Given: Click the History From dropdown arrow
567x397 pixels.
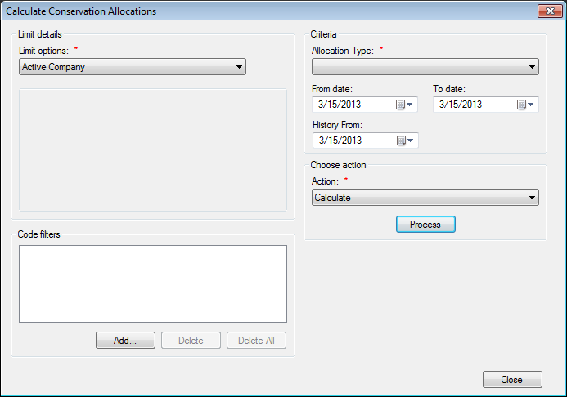Looking at the screenshot, I should [x=411, y=141].
